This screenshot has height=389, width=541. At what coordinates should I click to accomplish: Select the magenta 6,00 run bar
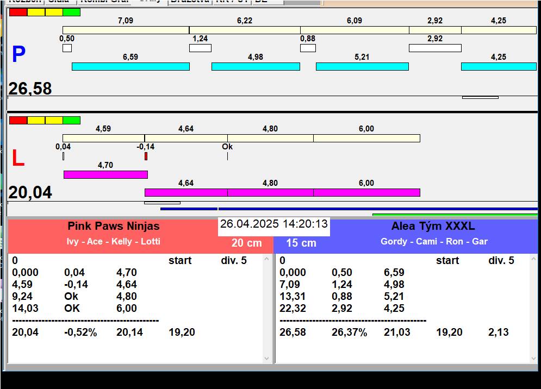point(366,192)
